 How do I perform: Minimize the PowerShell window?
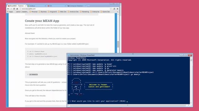pyautogui.click(x=181, y=55)
